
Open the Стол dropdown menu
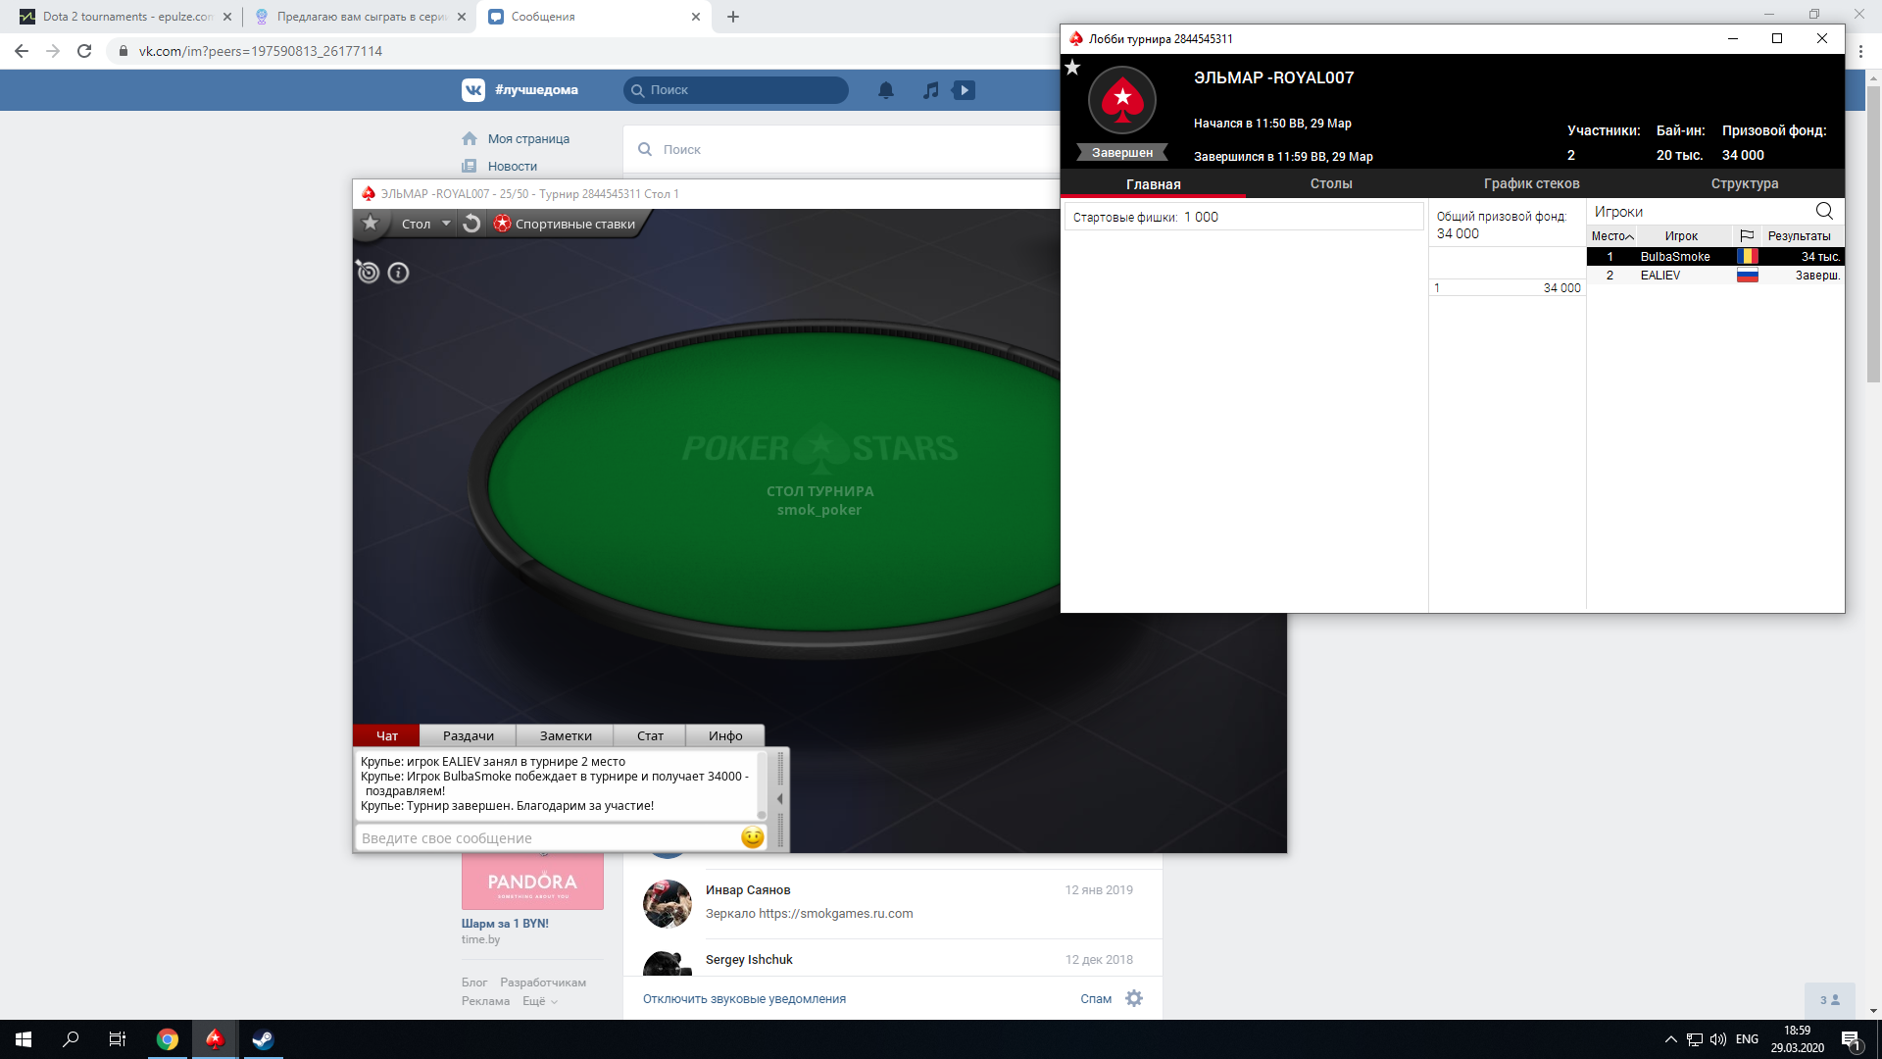[425, 224]
